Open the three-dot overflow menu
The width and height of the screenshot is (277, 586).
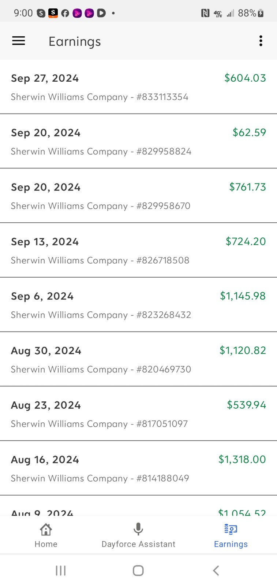261,41
